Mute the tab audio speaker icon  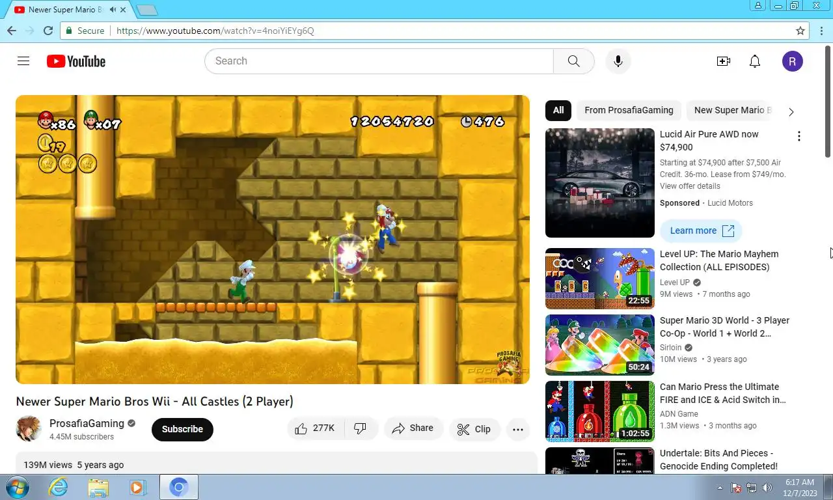click(113, 10)
